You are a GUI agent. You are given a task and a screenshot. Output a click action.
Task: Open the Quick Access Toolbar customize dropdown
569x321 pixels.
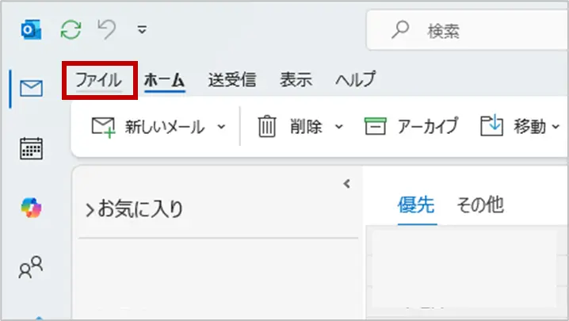142,30
